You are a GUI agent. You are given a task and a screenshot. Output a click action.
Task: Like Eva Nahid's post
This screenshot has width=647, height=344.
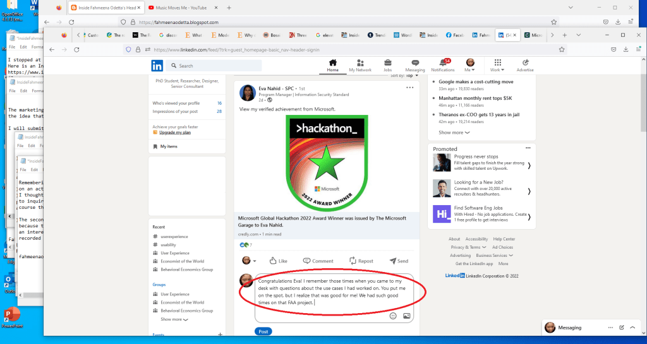[278, 261]
